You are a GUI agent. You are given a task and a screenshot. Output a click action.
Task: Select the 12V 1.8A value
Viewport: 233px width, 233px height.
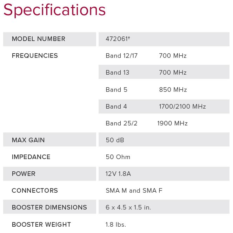(118, 174)
